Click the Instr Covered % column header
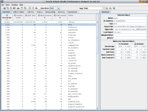This screenshot has height=111, width=148. pyautogui.click(x=60, y=17)
